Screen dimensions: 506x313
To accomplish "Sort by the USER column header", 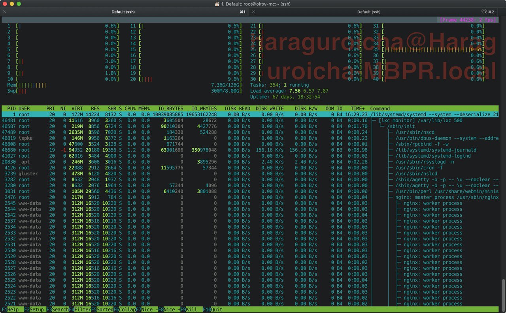I will pyautogui.click(x=24, y=108).
